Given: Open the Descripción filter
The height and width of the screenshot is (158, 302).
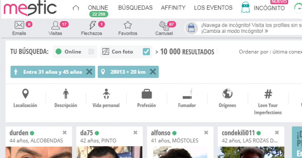Looking at the screenshot, I should pyautogui.click(x=66, y=98).
